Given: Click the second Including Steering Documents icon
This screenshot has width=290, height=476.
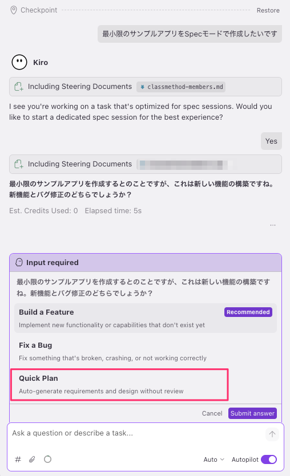Looking at the screenshot, I should tap(19, 164).
